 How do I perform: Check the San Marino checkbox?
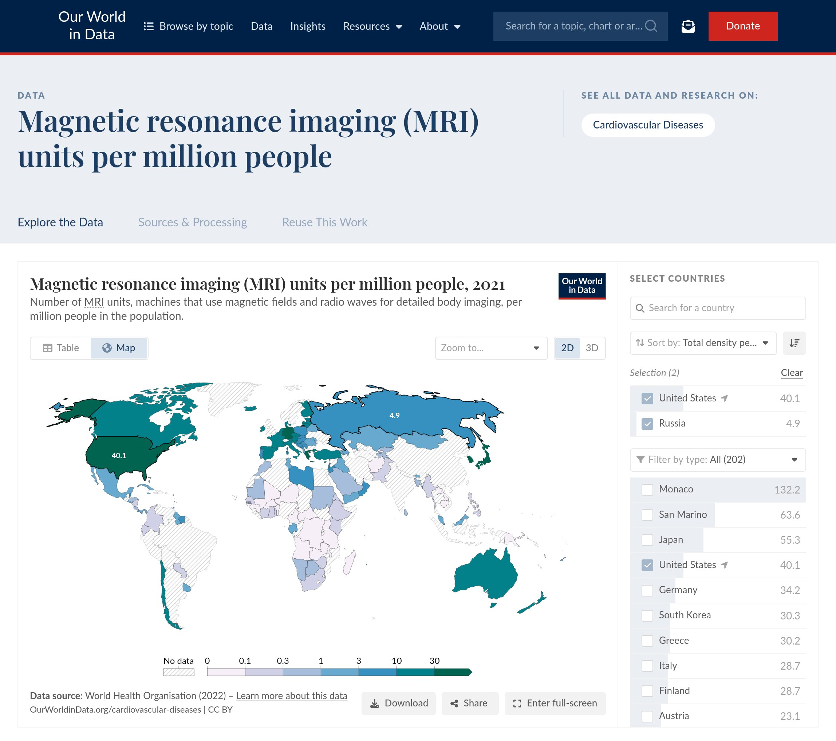647,515
